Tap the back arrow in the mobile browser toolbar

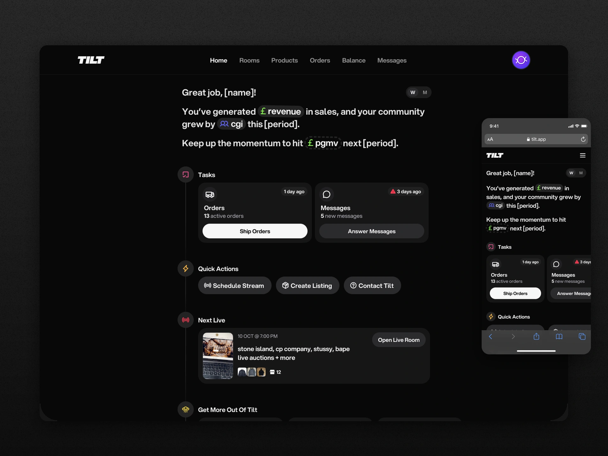coord(491,336)
